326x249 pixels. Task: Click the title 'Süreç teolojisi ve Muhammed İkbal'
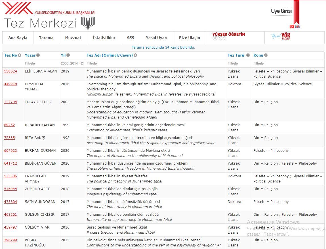[117, 227]
